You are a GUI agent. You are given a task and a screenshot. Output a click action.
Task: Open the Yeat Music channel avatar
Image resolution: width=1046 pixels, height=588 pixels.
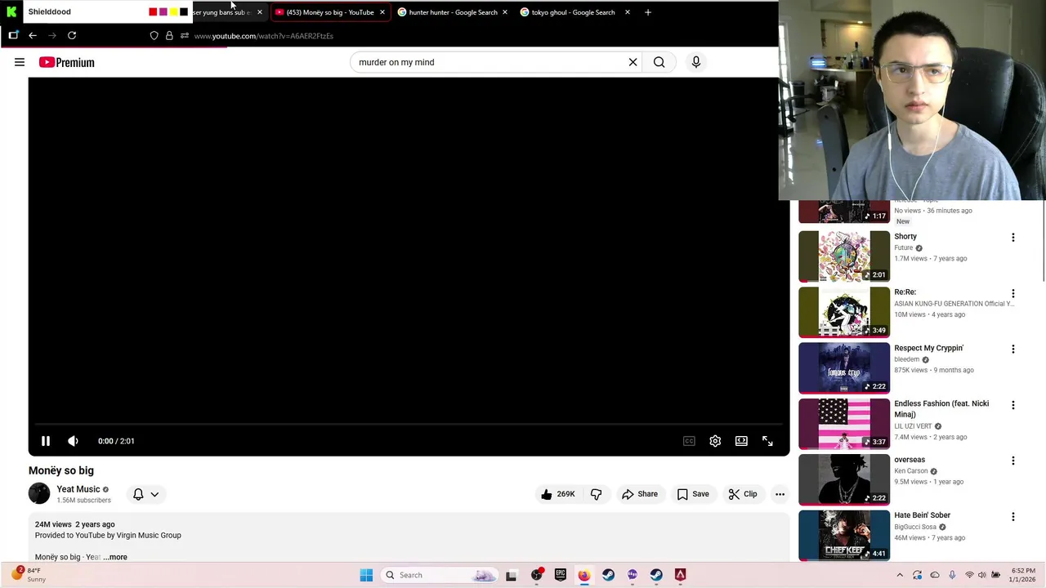tap(39, 493)
